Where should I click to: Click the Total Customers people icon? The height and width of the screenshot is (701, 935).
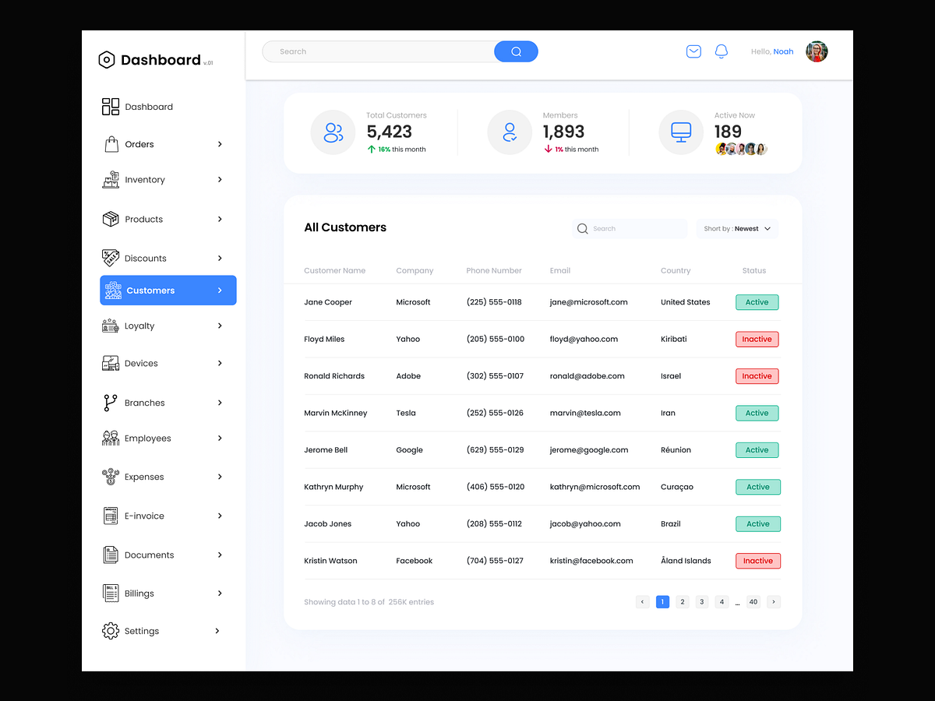(x=333, y=132)
